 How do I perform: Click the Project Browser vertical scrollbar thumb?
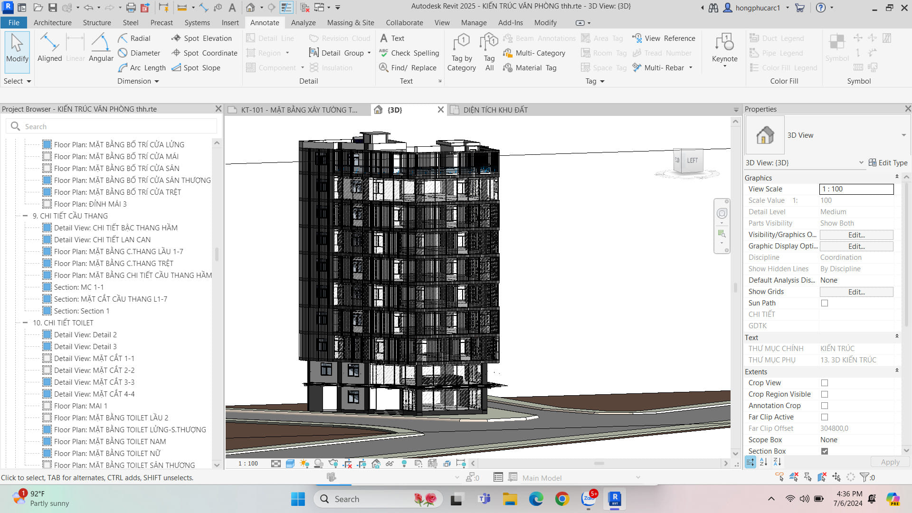click(217, 255)
